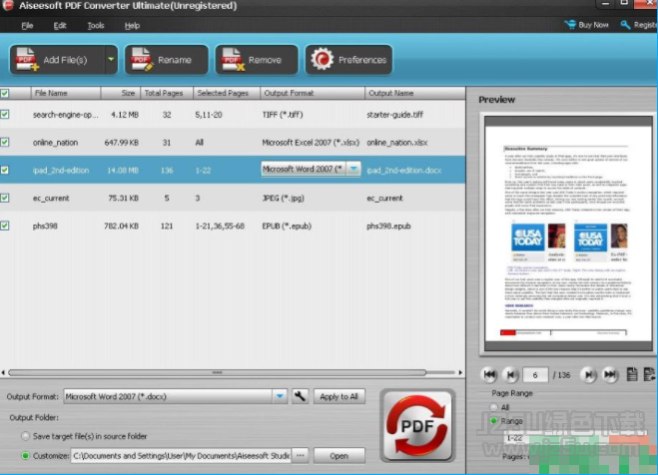The image size is (658, 475).
Task: Uncheck the phs398 file checkbox
Action: click(x=5, y=226)
